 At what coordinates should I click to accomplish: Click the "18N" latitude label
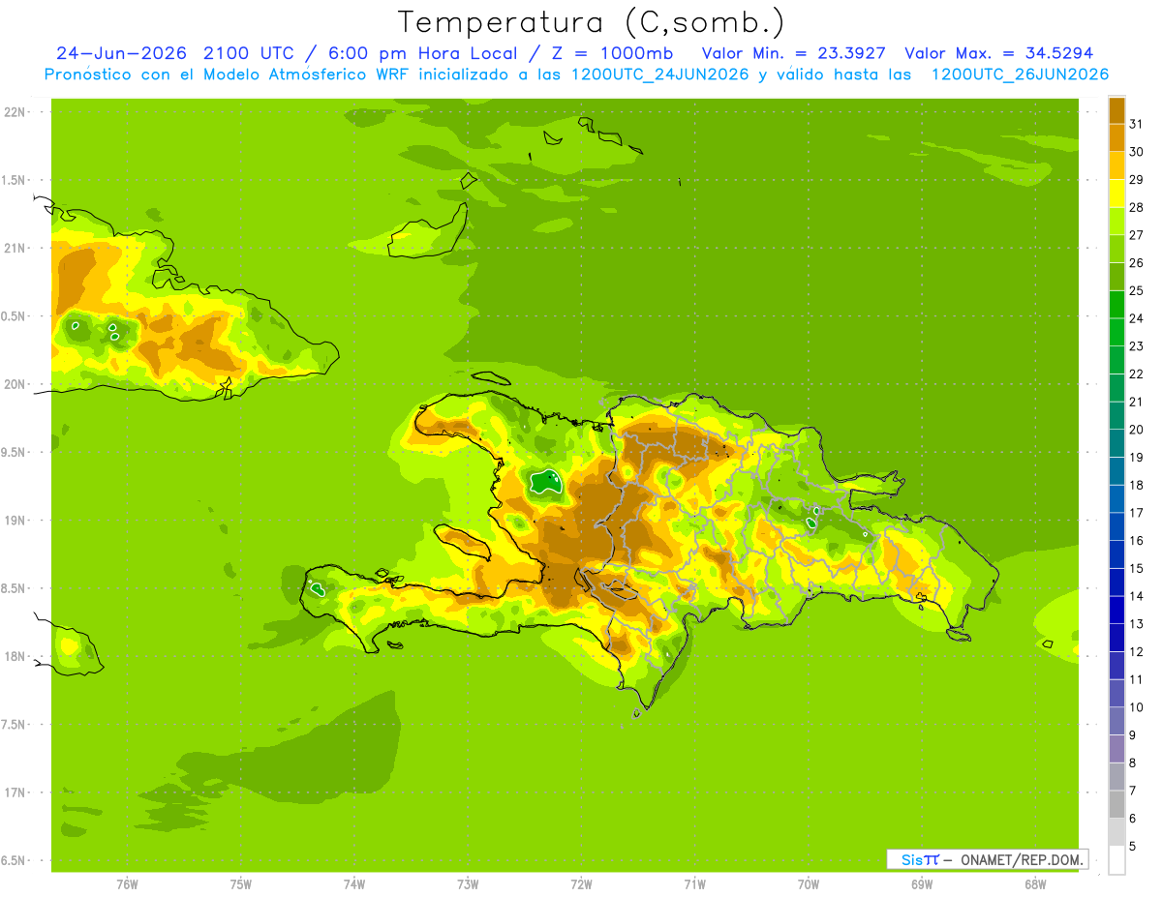click(15, 656)
